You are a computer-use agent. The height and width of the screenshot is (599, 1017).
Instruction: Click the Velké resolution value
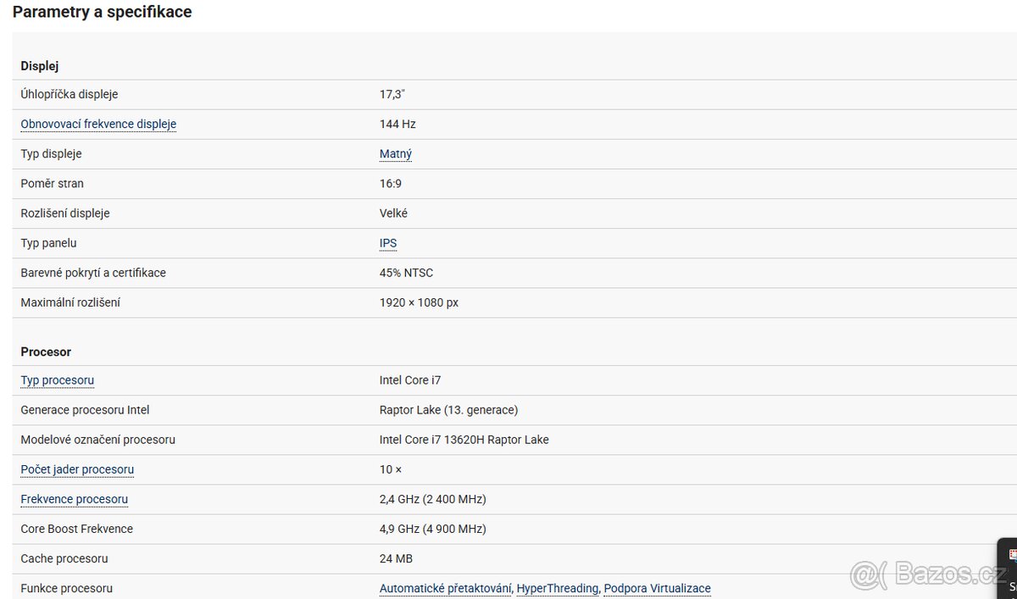393,214
